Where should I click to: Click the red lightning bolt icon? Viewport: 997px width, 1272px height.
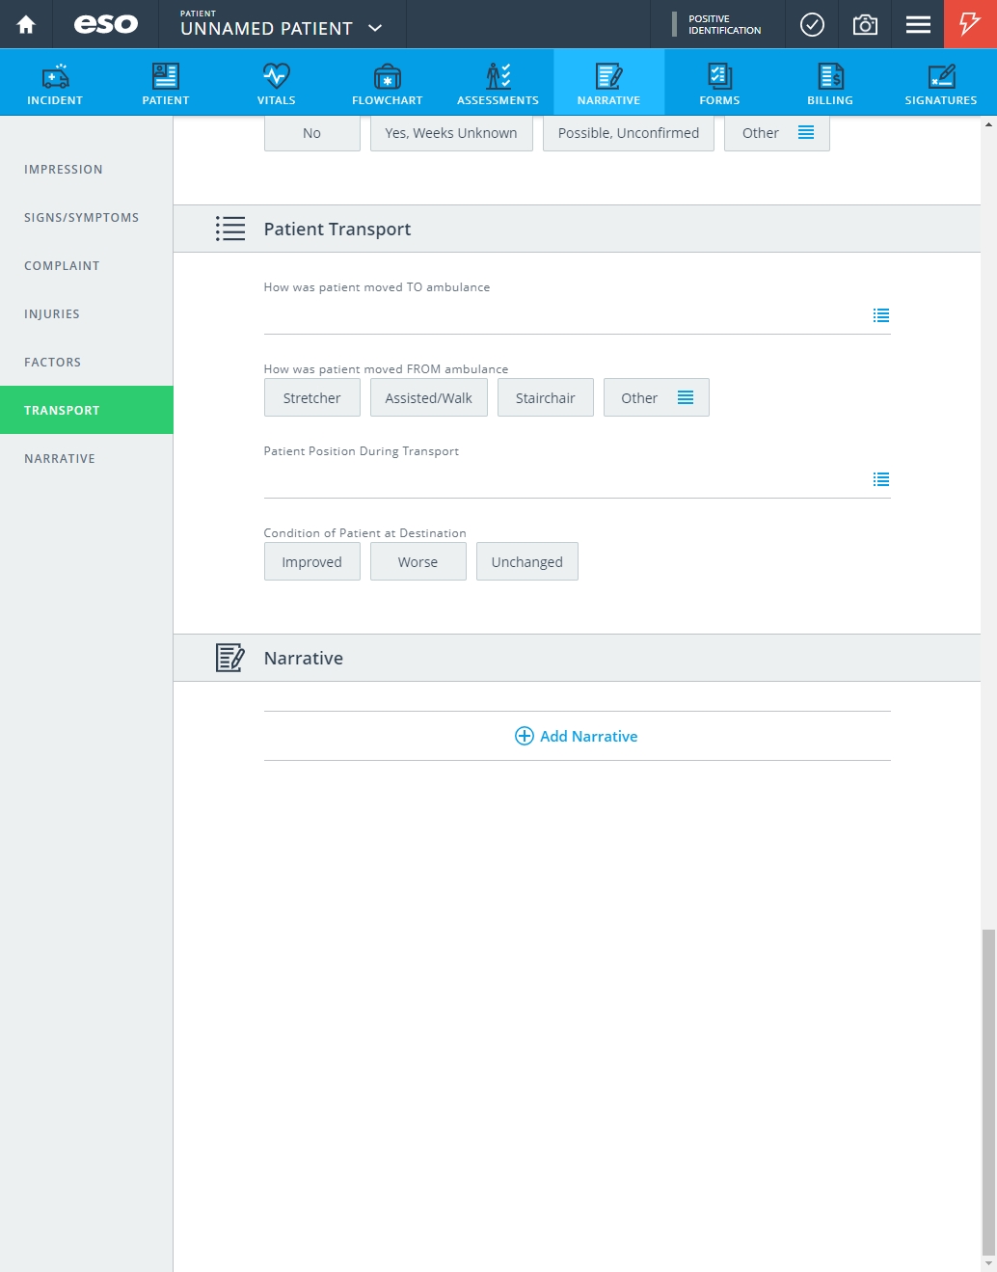[x=970, y=24]
